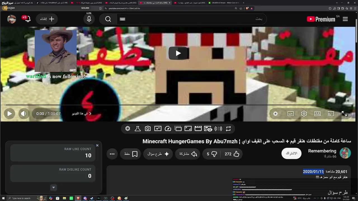This screenshot has height=201, width=358.
Task: Click the flask experiments icon below video
Action: pyautogui.click(x=138, y=129)
